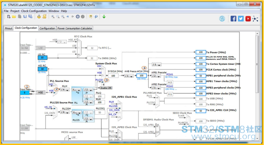This screenshot has width=264, height=145.
Task: Click the third magnifier zoom icon
Action: point(63,17)
